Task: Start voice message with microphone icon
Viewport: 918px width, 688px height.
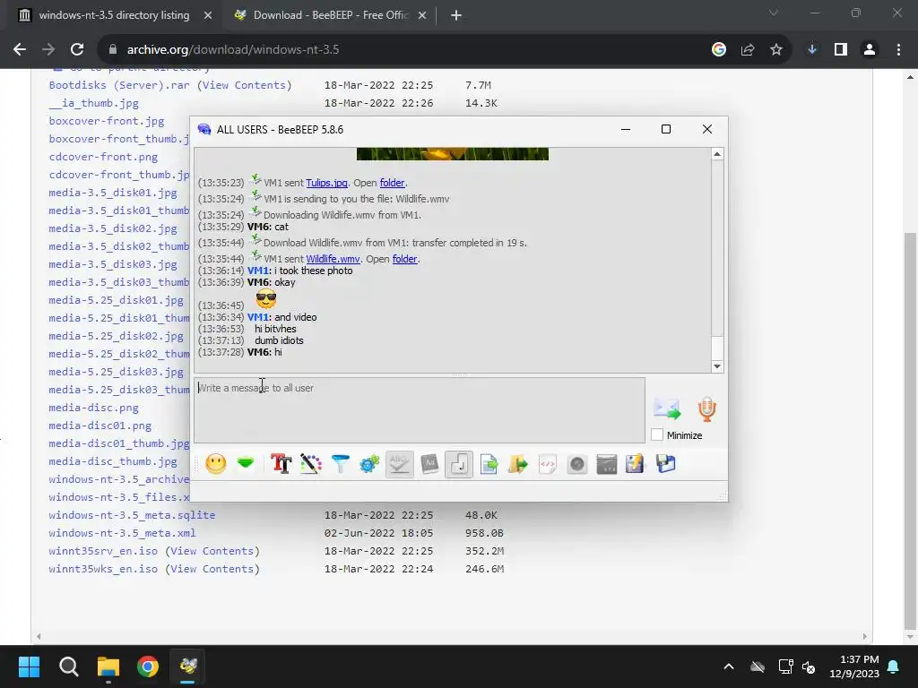Action: click(x=707, y=409)
